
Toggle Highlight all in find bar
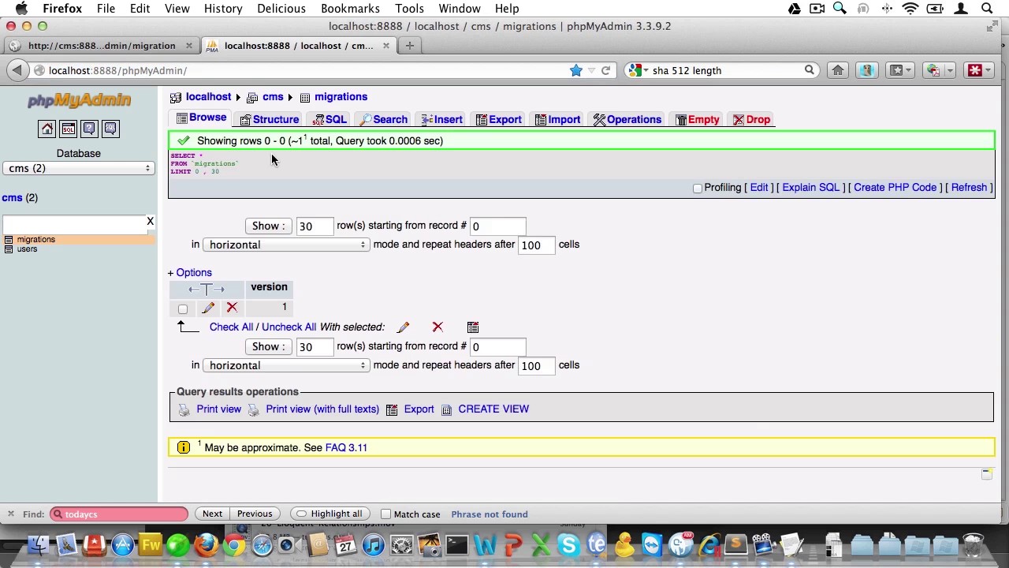point(329,514)
